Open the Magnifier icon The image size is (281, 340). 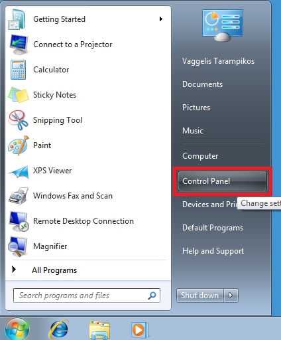[18, 246]
